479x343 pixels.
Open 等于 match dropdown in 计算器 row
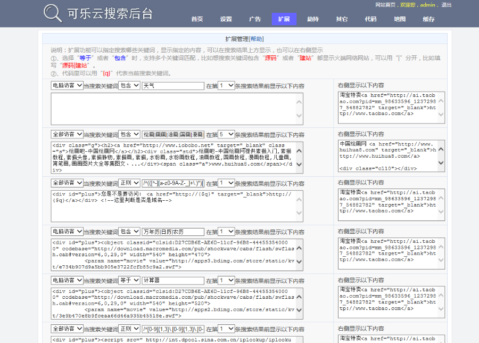(x=129, y=280)
